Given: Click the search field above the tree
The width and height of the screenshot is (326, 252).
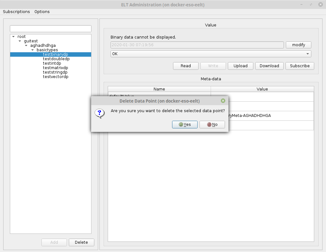Looking at the screenshot, I should pyautogui.click(x=51, y=29).
